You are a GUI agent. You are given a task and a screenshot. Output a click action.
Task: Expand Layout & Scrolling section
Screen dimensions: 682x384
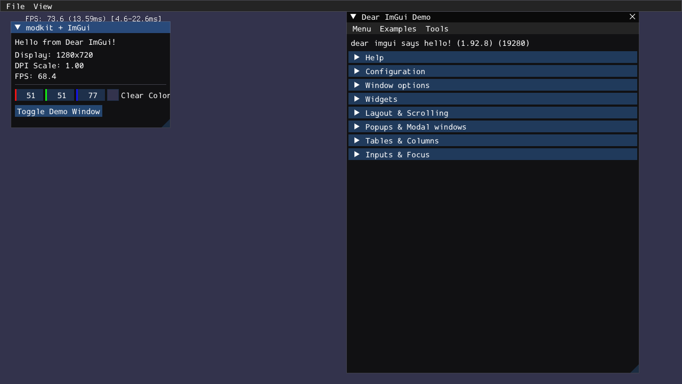pyautogui.click(x=493, y=113)
